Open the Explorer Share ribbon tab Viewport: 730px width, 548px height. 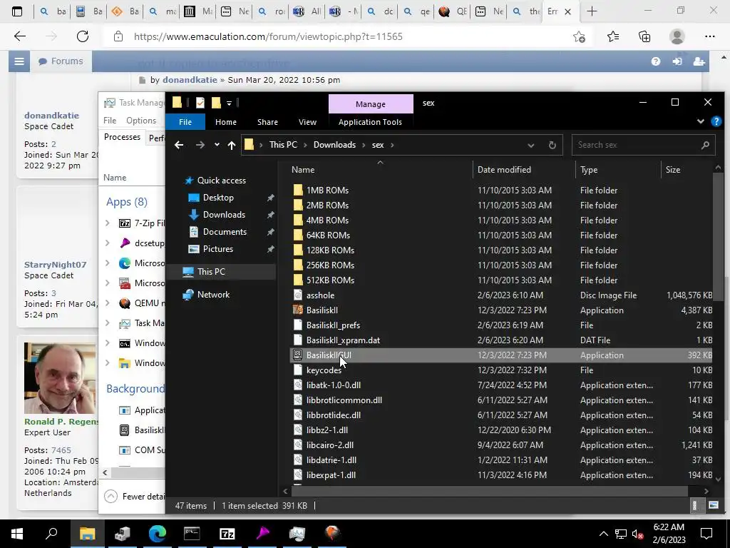pos(268,121)
